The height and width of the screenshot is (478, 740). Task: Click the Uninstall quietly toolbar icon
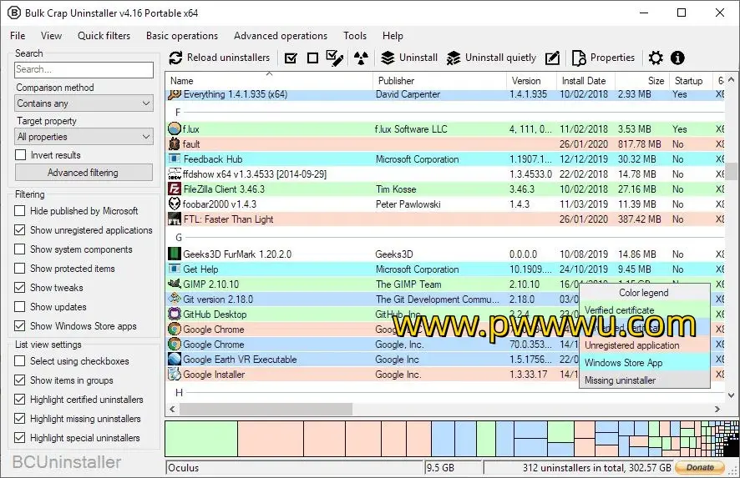click(x=454, y=58)
